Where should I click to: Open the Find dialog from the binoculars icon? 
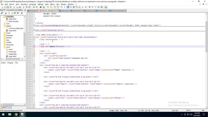pyautogui.click(x=41, y=7)
